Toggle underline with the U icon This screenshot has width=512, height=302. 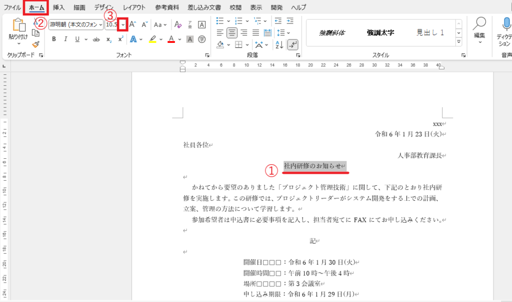click(77, 39)
